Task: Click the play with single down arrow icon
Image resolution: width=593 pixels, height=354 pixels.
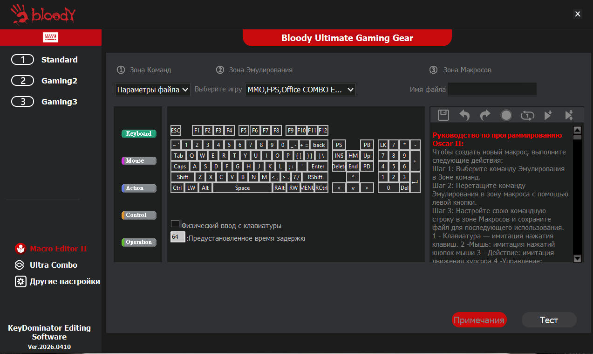Action: click(x=548, y=115)
